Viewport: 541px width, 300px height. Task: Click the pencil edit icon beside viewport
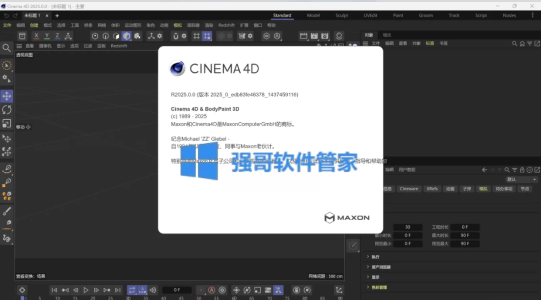point(353,246)
